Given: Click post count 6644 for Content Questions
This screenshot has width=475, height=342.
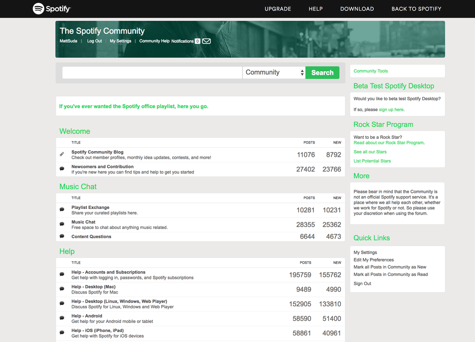Looking at the screenshot, I should click(x=307, y=237).
